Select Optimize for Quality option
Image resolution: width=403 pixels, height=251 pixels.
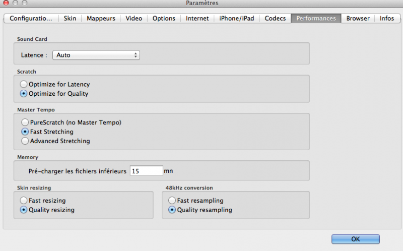click(x=24, y=94)
